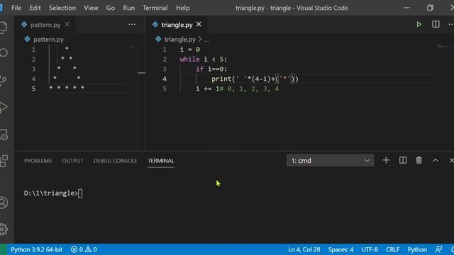Select the TERMINAL panel tab

pyautogui.click(x=161, y=161)
